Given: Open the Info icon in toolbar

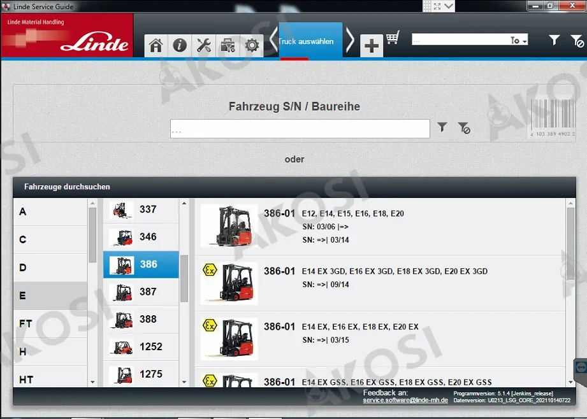Looking at the screenshot, I should tap(180, 46).
